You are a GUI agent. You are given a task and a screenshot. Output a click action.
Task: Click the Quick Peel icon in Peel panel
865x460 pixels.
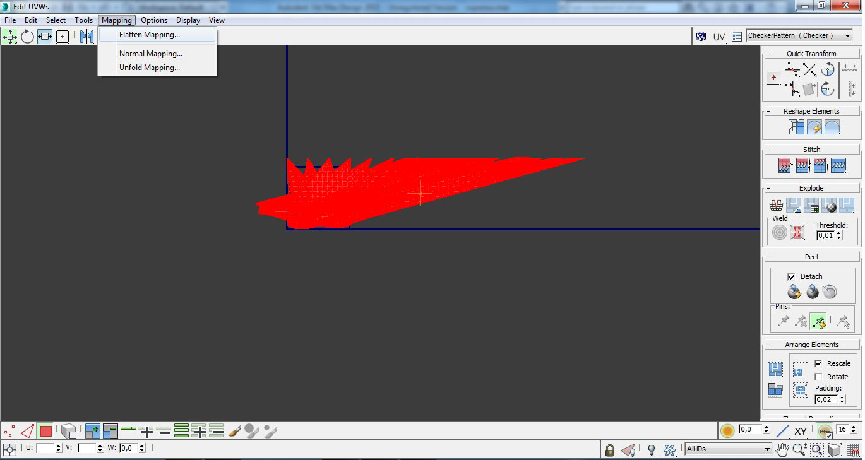(794, 292)
